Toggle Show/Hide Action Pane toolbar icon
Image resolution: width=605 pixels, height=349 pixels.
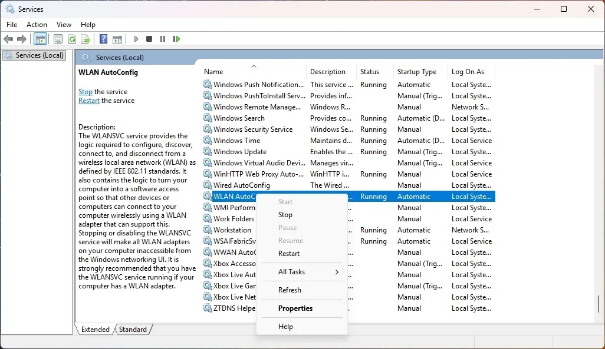(117, 39)
